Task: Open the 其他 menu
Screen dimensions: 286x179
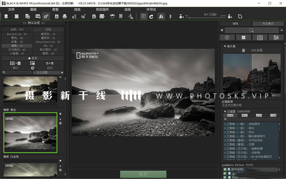Action: pyautogui.click(x=77, y=9)
